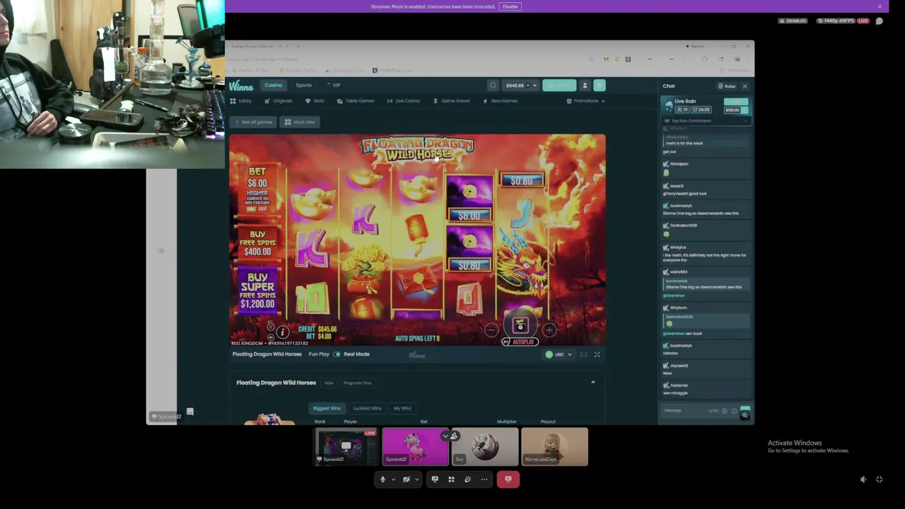Click the Slots tag
Image resolution: width=905 pixels, height=509 pixels.
pos(329,383)
